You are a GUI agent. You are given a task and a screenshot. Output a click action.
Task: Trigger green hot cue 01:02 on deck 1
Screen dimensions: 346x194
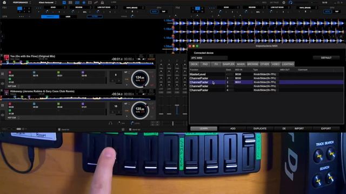coord(10,79)
